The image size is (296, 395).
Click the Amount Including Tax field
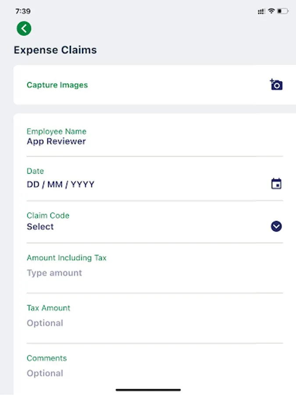(x=54, y=273)
